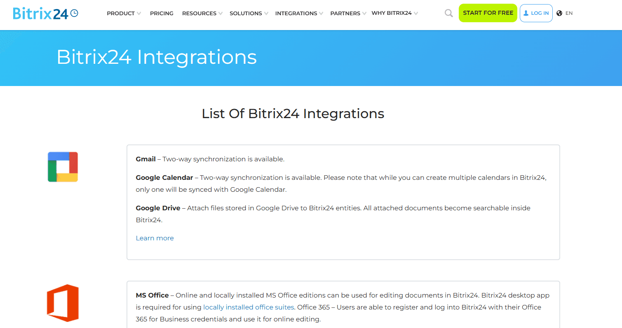Click the globe language icon

tap(559, 13)
